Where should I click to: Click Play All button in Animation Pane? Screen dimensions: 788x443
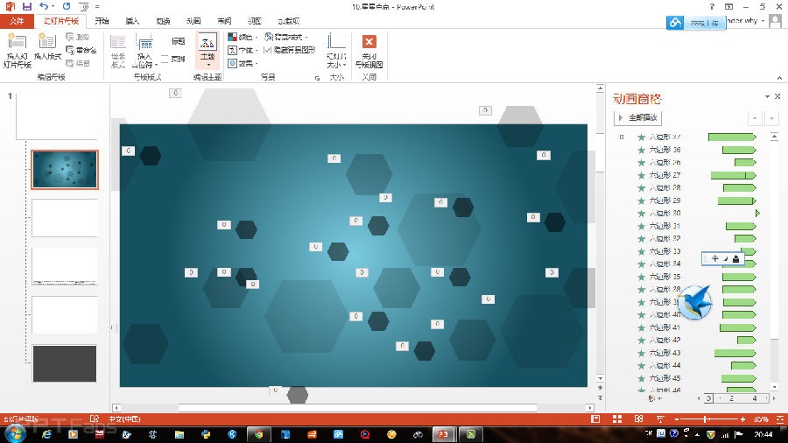tap(638, 117)
